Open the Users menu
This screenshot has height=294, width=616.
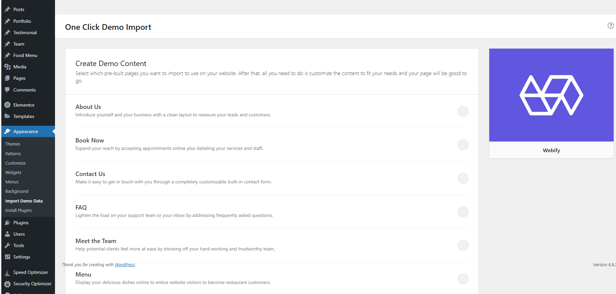pos(28,234)
